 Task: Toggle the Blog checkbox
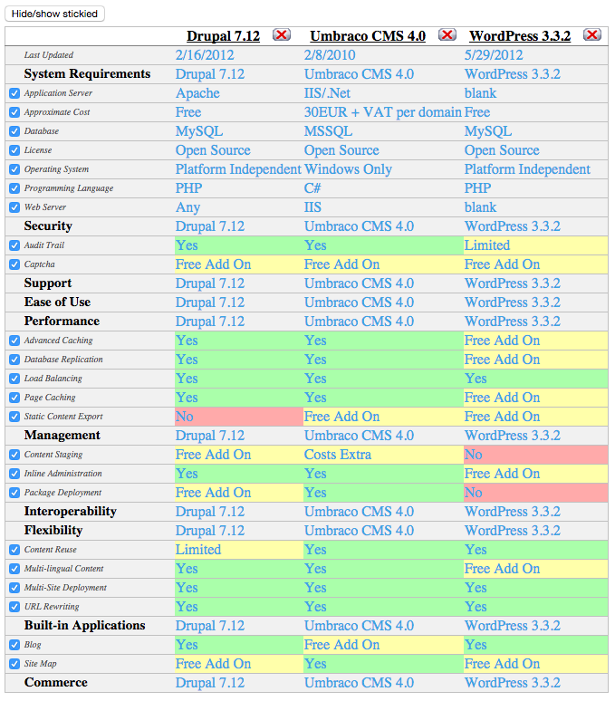click(14, 645)
